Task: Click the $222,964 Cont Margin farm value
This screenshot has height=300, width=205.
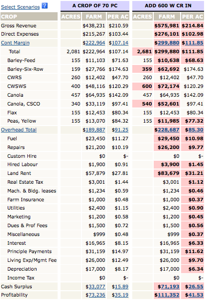Action: point(94,43)
